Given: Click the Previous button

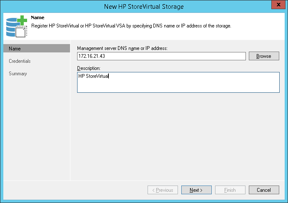Looking at the screenshot, I should [163, 190].
